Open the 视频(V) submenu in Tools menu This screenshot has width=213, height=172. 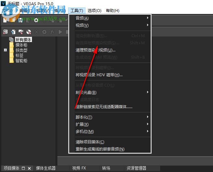[x=112, y=25]
